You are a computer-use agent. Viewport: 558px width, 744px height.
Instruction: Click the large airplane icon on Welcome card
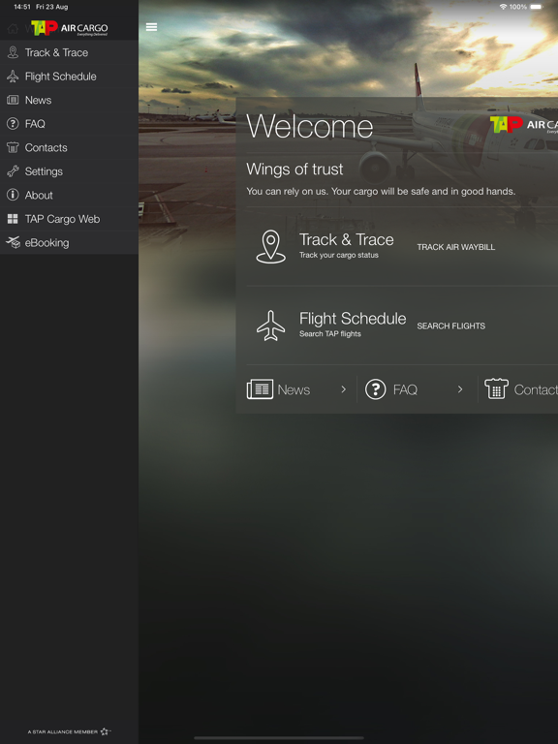(271, 325)
